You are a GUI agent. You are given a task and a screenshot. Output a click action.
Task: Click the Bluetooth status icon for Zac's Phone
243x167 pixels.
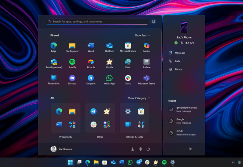point(182,43)
